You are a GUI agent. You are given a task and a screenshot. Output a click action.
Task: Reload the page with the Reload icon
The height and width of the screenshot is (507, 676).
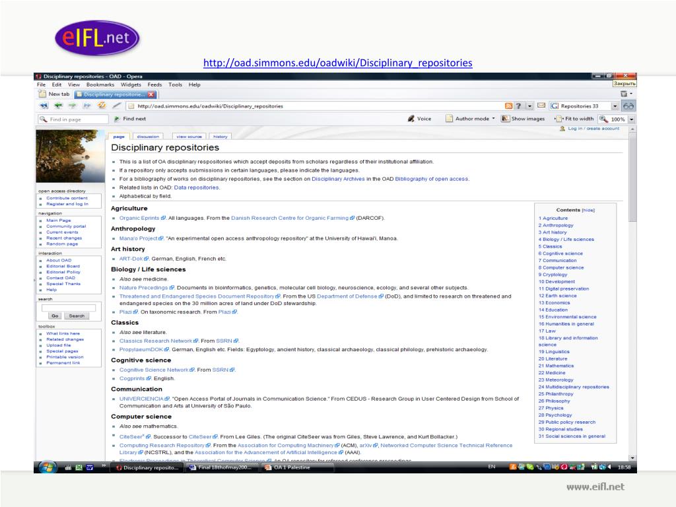102,105
